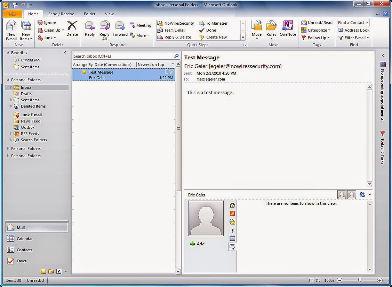Delete the selected message
Screen dimensions: 392x287
(72, 29)
